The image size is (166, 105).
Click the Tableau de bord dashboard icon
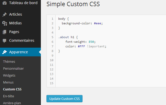[x=5, y=3]
